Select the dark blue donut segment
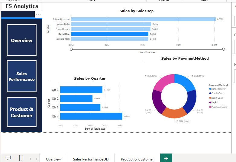Image resolution: width=236 pixels, height=162 pixels. (192, 101)
